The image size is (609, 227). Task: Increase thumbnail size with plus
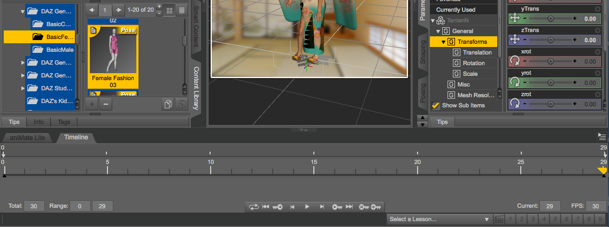pos(159,6)
